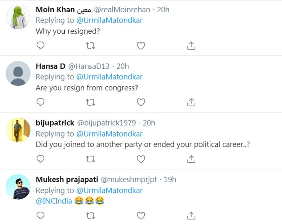Open Moin Khan's profile picture

coord(18,16)
